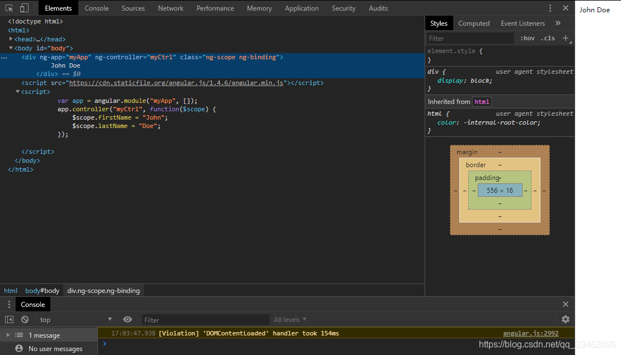Open the console drawer three-dot menu
The height and width of the screenshot is (355, 621).
pyautogui.click(x=9, y=304)
